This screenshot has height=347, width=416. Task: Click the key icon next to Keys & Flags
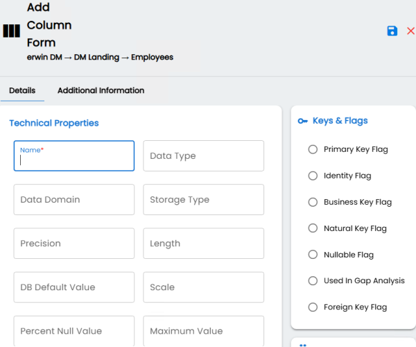[x=302, y=121]
